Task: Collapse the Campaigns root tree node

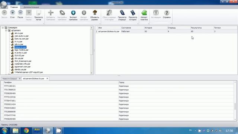Action: pos(3,28)
